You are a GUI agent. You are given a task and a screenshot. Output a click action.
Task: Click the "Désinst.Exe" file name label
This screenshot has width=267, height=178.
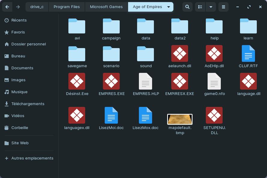coord(77,94)
